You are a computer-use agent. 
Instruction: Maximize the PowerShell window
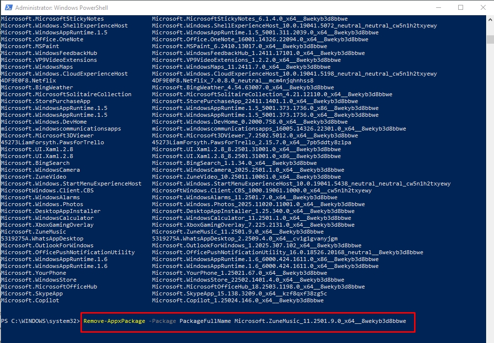point(461,7)
